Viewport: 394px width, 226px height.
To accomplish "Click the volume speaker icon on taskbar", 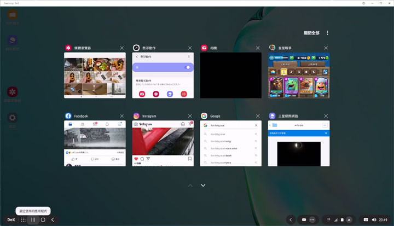I will pyautogui.click(x=374, y=220).
